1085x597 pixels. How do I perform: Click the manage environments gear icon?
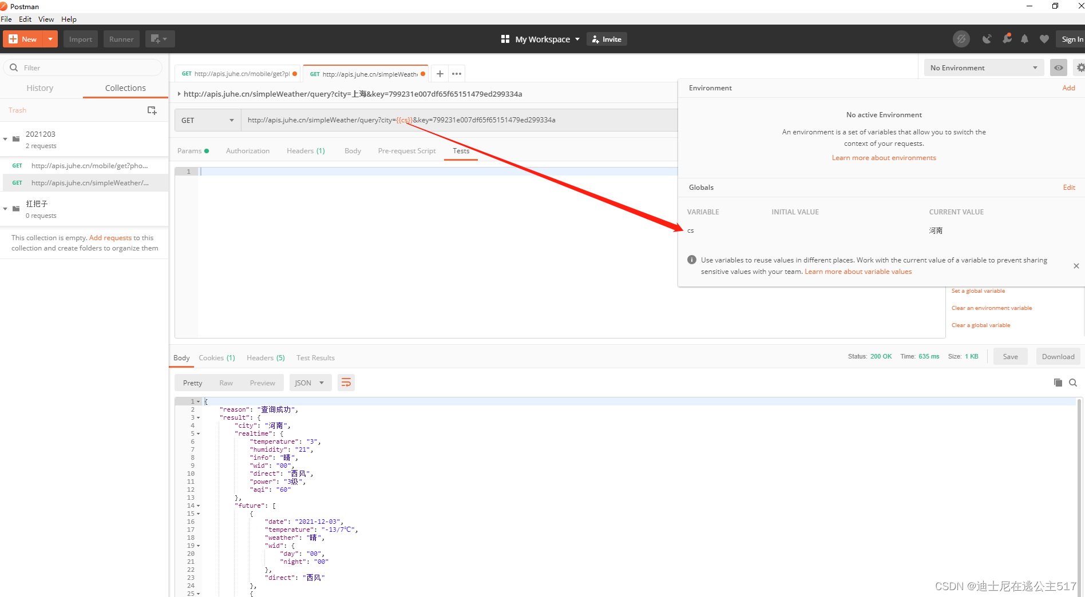point(1080,67)
